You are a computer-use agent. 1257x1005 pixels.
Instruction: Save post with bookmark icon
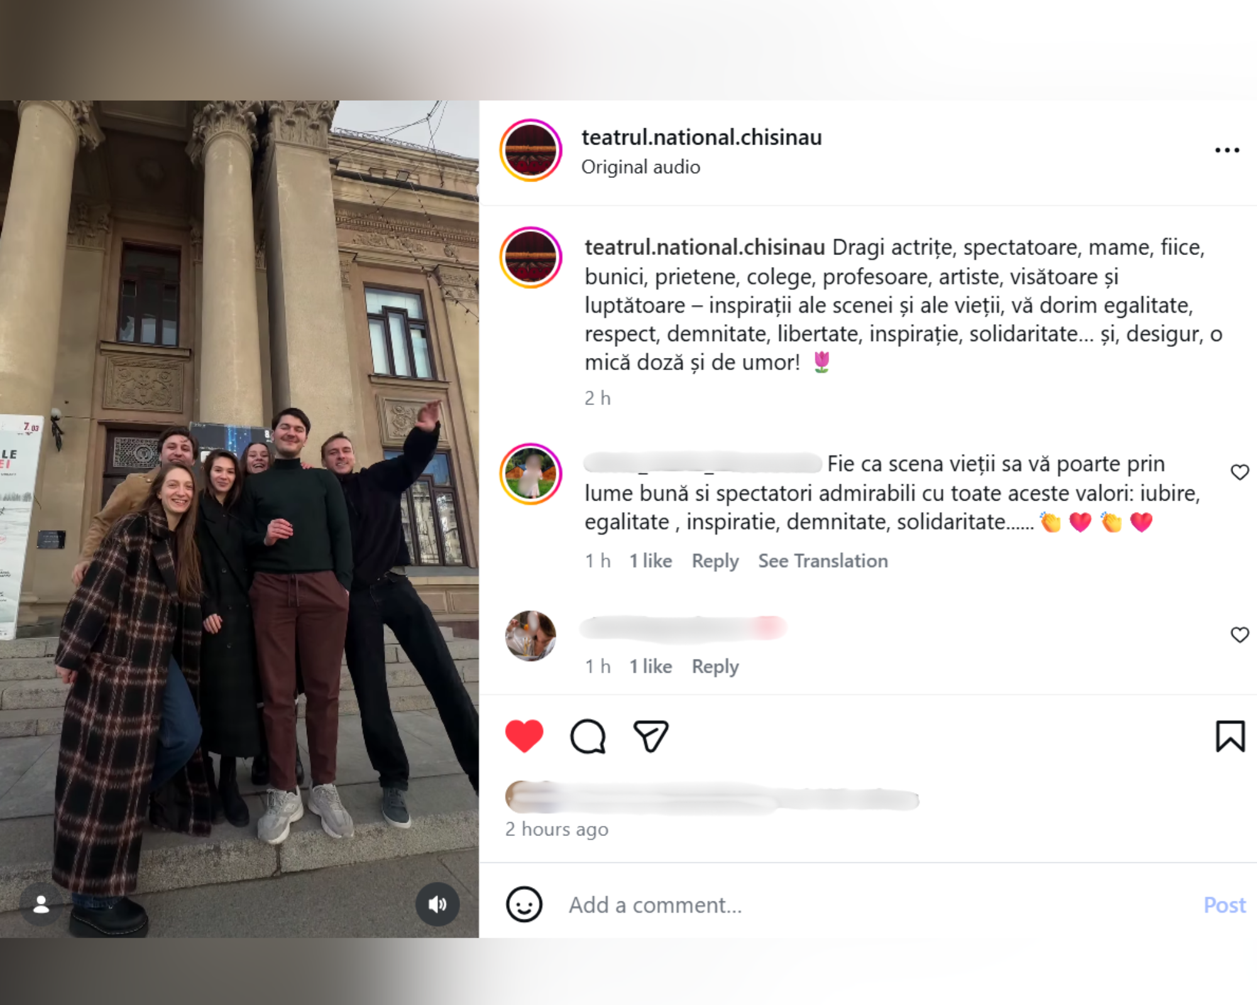(x=1230, y=736)
